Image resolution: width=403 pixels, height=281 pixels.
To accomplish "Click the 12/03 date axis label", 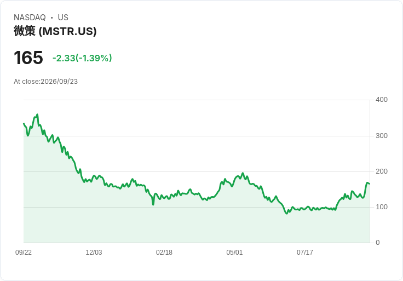I will [94, 252].
